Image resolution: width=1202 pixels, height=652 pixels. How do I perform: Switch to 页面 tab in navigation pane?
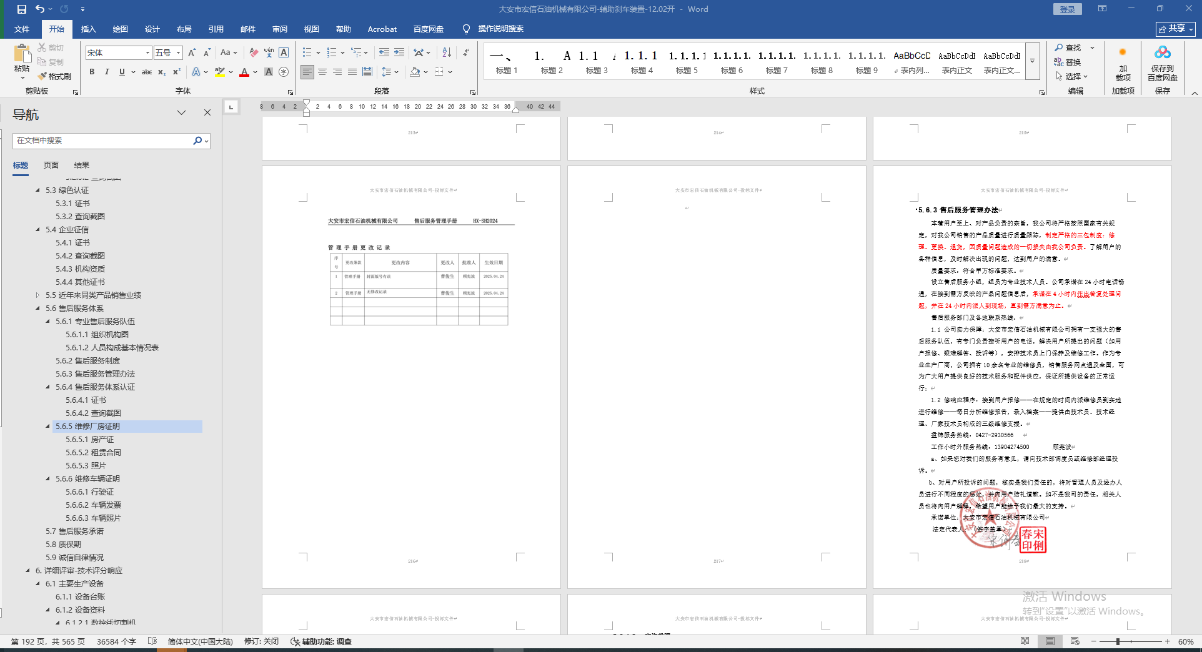pos(51,165)
